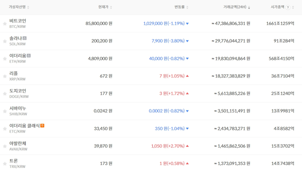Open the 이더리움 클래식 asset link
This screenshot has height=172, width=302.
point(24,126)
